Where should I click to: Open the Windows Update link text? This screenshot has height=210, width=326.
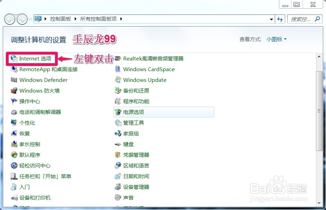[145, 80]
